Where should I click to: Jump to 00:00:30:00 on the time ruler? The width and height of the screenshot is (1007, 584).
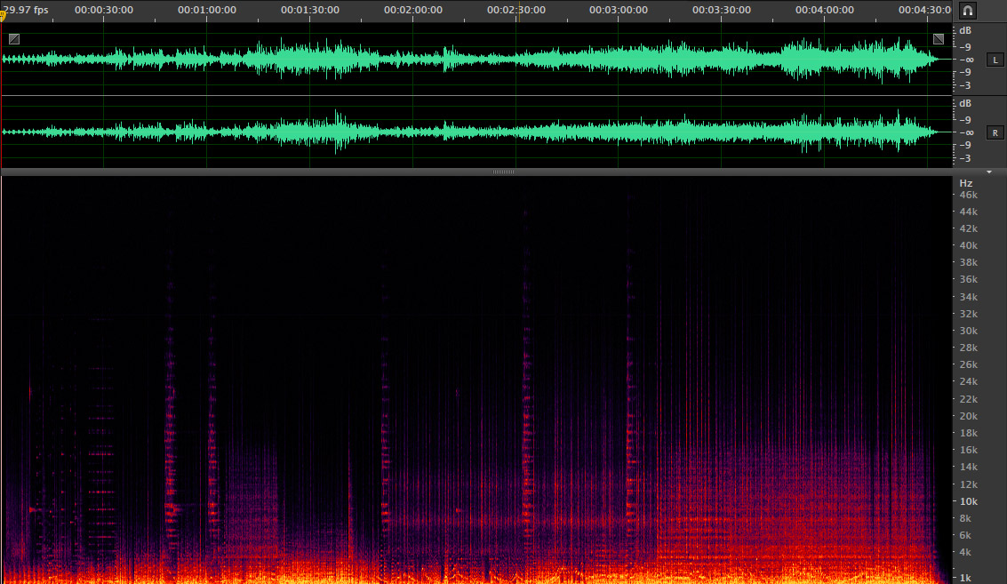tap(104, 11)
